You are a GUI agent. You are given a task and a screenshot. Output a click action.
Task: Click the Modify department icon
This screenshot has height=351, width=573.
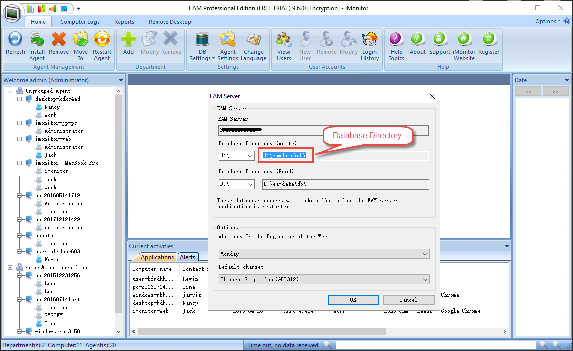click(149, 39)
